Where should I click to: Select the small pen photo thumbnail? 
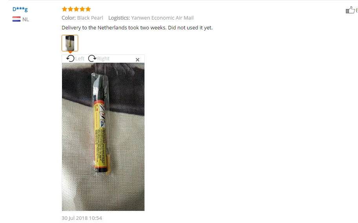click(x=70, y=43)
